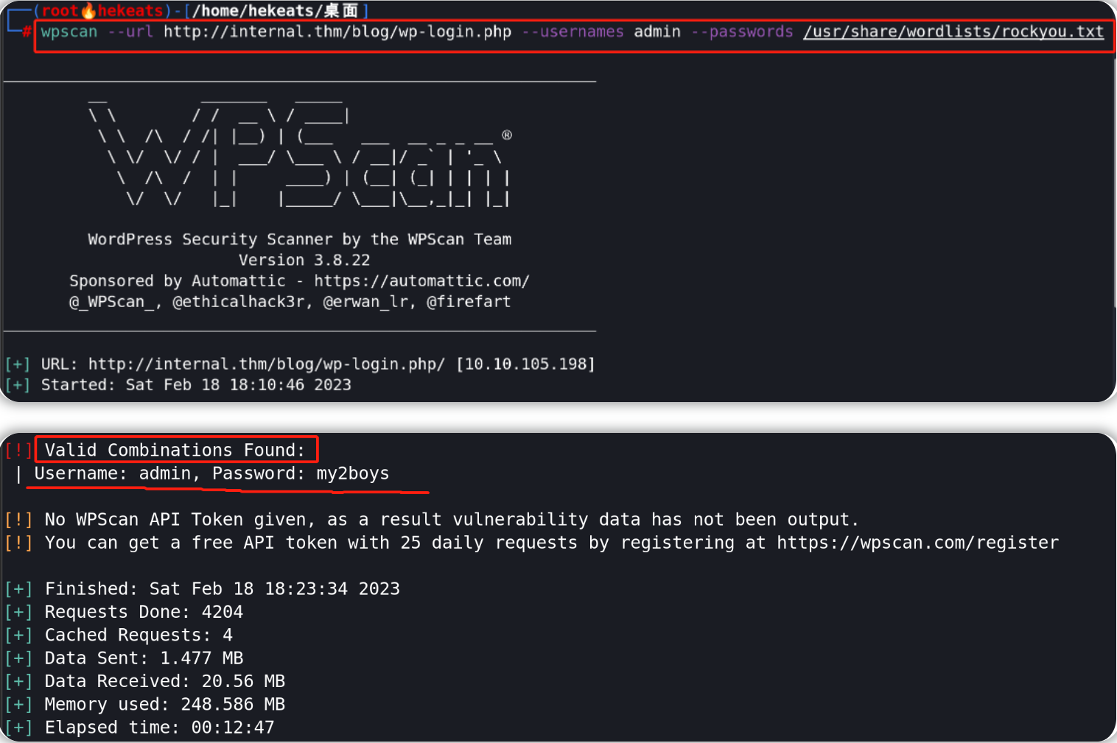This screenshot has width=1117, height=743.
Task: Click 'Finished: Sat Feb 18 18:23:34 2023'
Action: [x=223, y=589]
